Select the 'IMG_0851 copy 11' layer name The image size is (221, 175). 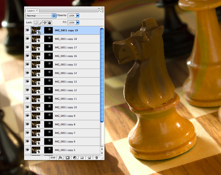(66, 99)
